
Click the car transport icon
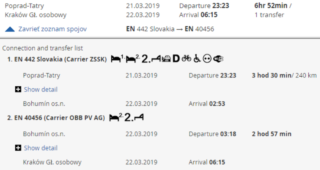166,59
